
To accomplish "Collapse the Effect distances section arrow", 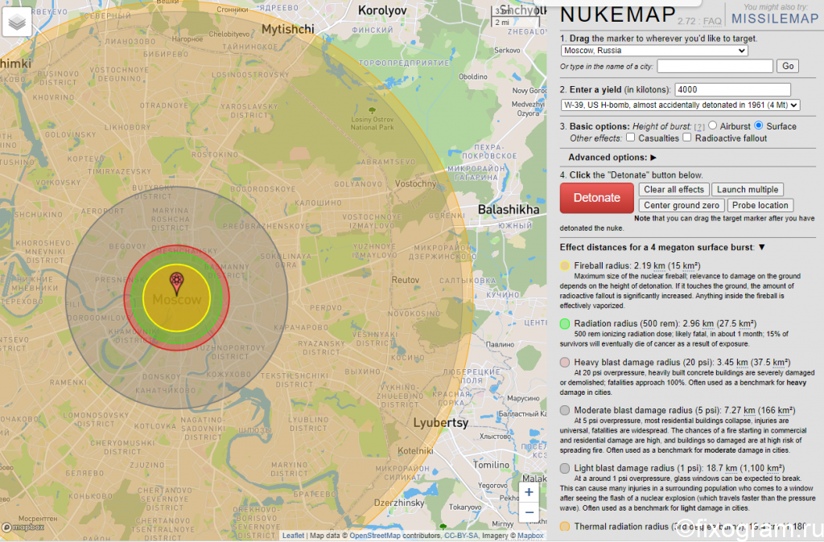I will [761, 247].
